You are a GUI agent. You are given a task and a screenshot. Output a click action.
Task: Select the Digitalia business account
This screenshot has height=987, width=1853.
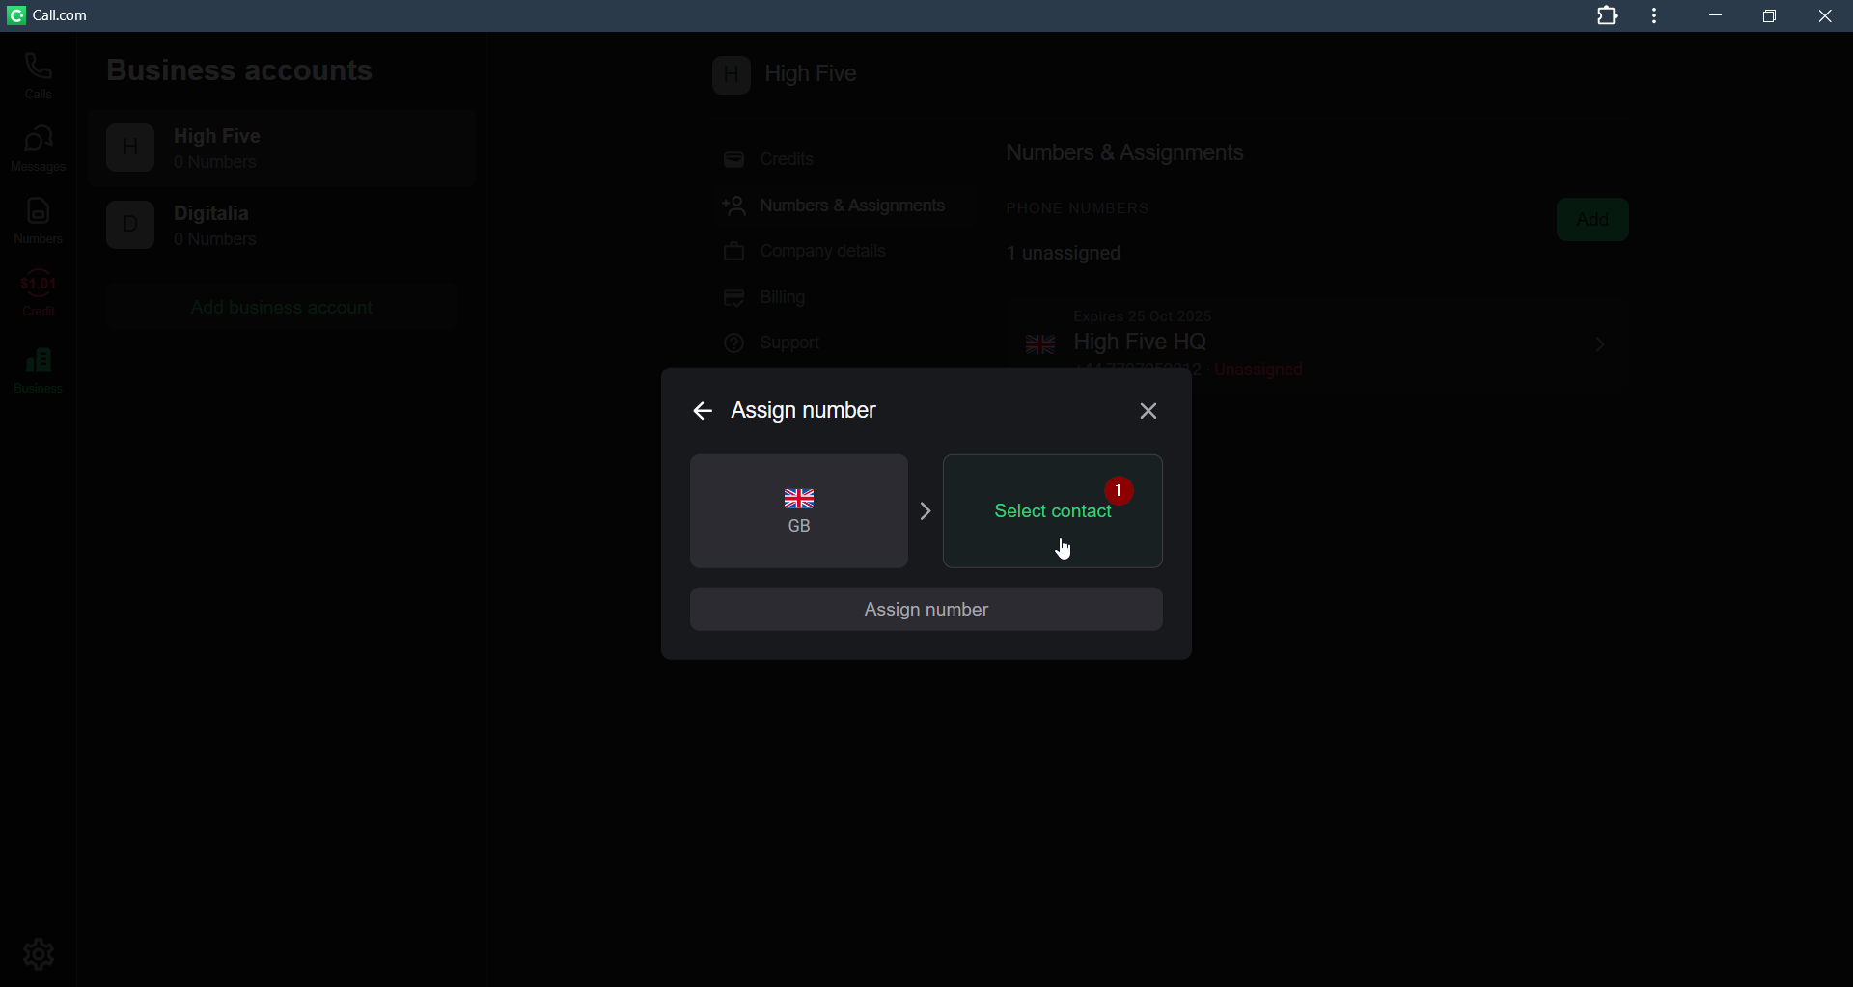tap(282, 226)
